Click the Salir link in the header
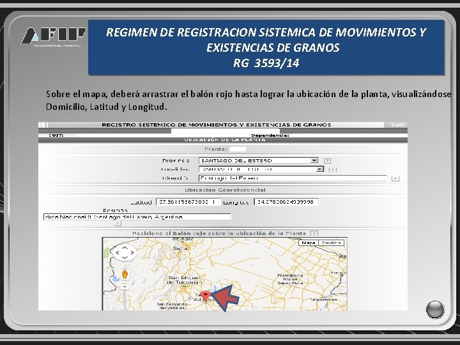Image resolution: width=460 pixels, height=345 pixels. pos(397,125)
